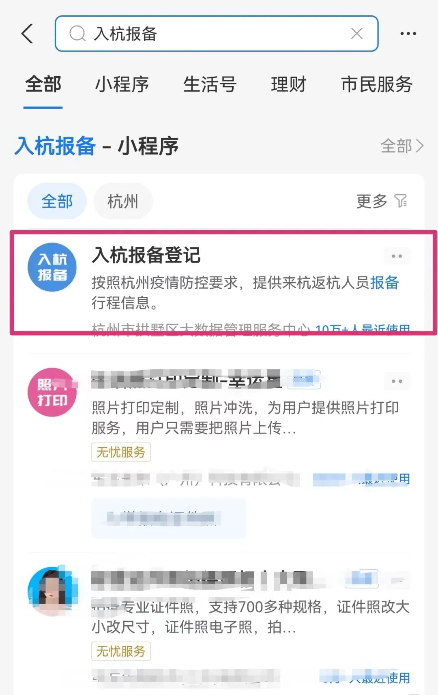The image size is (438, 695).
Task: Switch to the 生活号 tab
Action: [x=210, y=84]
